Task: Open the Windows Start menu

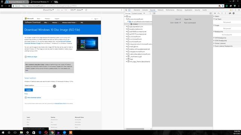Action: point(3,132)
